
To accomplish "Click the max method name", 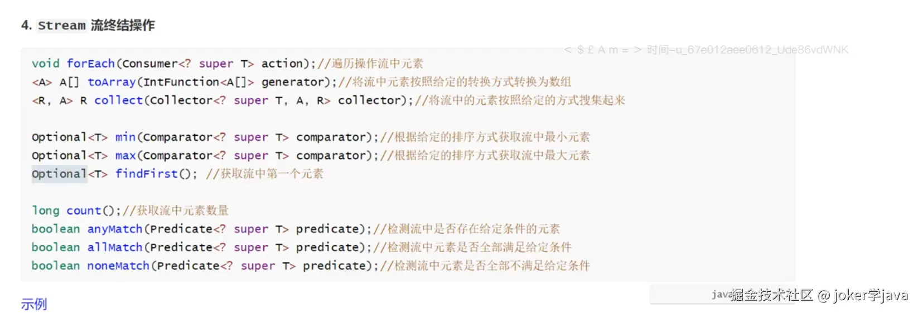I will tap(125, 155).
